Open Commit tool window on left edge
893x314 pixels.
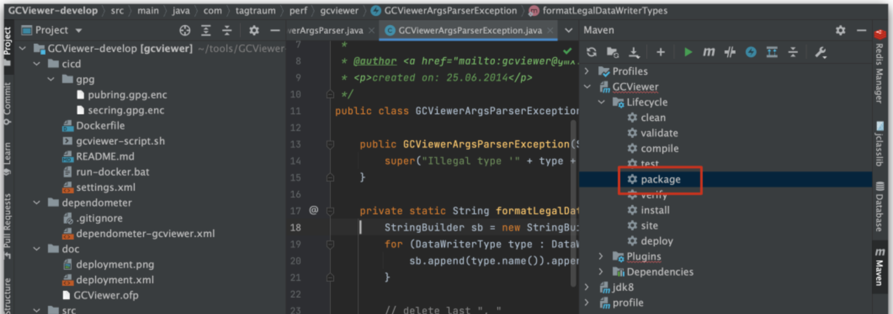pyautogui.click(x=7, y=104)
